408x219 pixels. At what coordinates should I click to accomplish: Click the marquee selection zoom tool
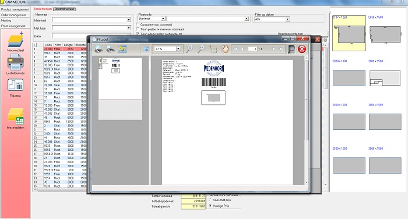tap(213, 49)
